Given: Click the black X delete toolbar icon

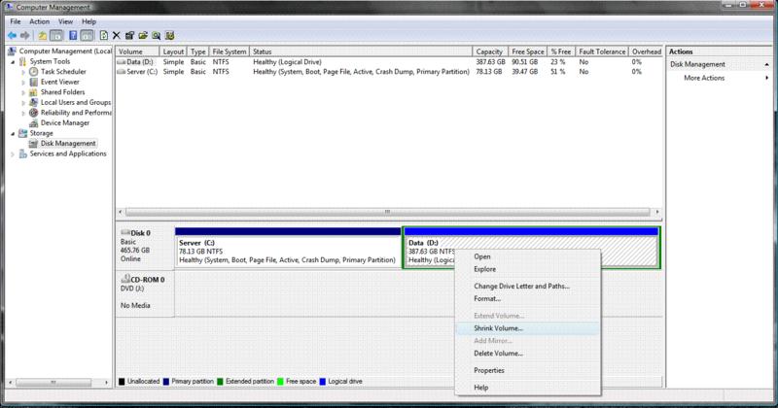Looking at the screenshot, I should [116, 35].
